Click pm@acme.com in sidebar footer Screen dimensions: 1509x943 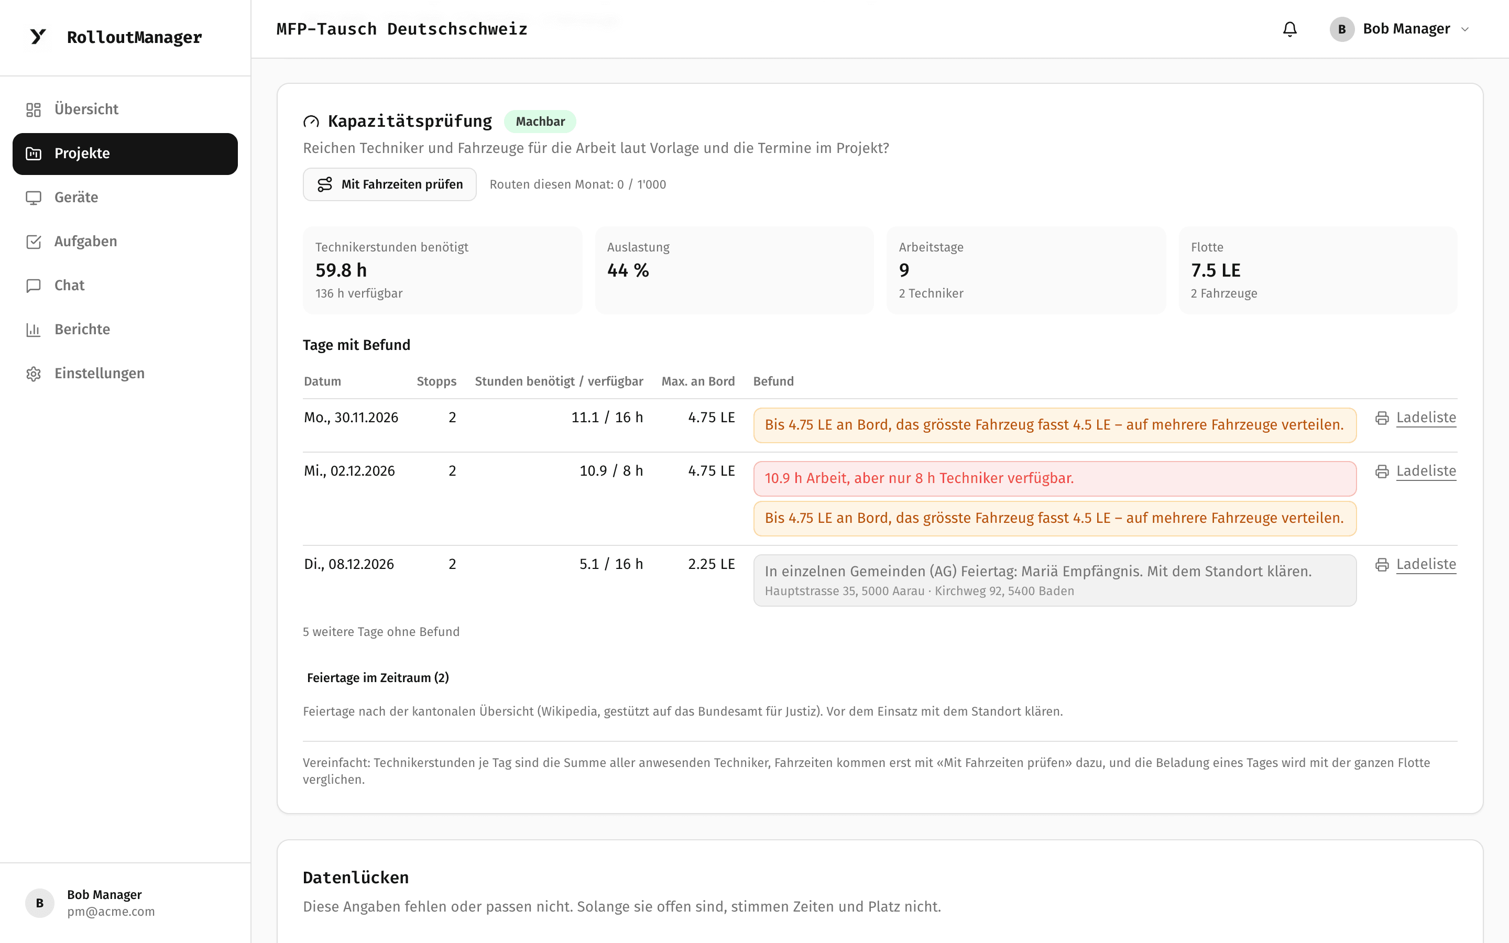click(111, 912)
